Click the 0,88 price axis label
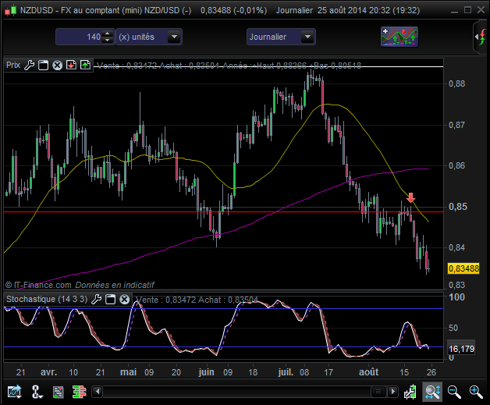The height and width of the screenshot is (405, 490). click(456, 83)
